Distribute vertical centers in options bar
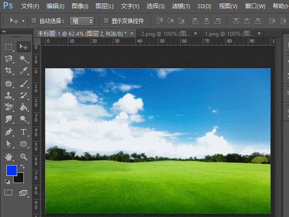Image resolution: width=289 pixels, height=217 pixels. pos(247,21)
